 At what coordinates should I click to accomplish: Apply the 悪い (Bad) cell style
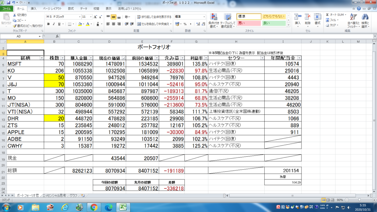tap(249, 23)
